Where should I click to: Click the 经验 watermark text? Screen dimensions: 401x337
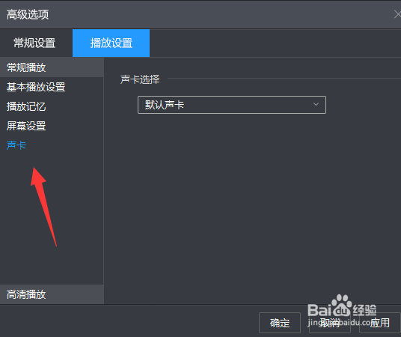click(x=364, y=310)
